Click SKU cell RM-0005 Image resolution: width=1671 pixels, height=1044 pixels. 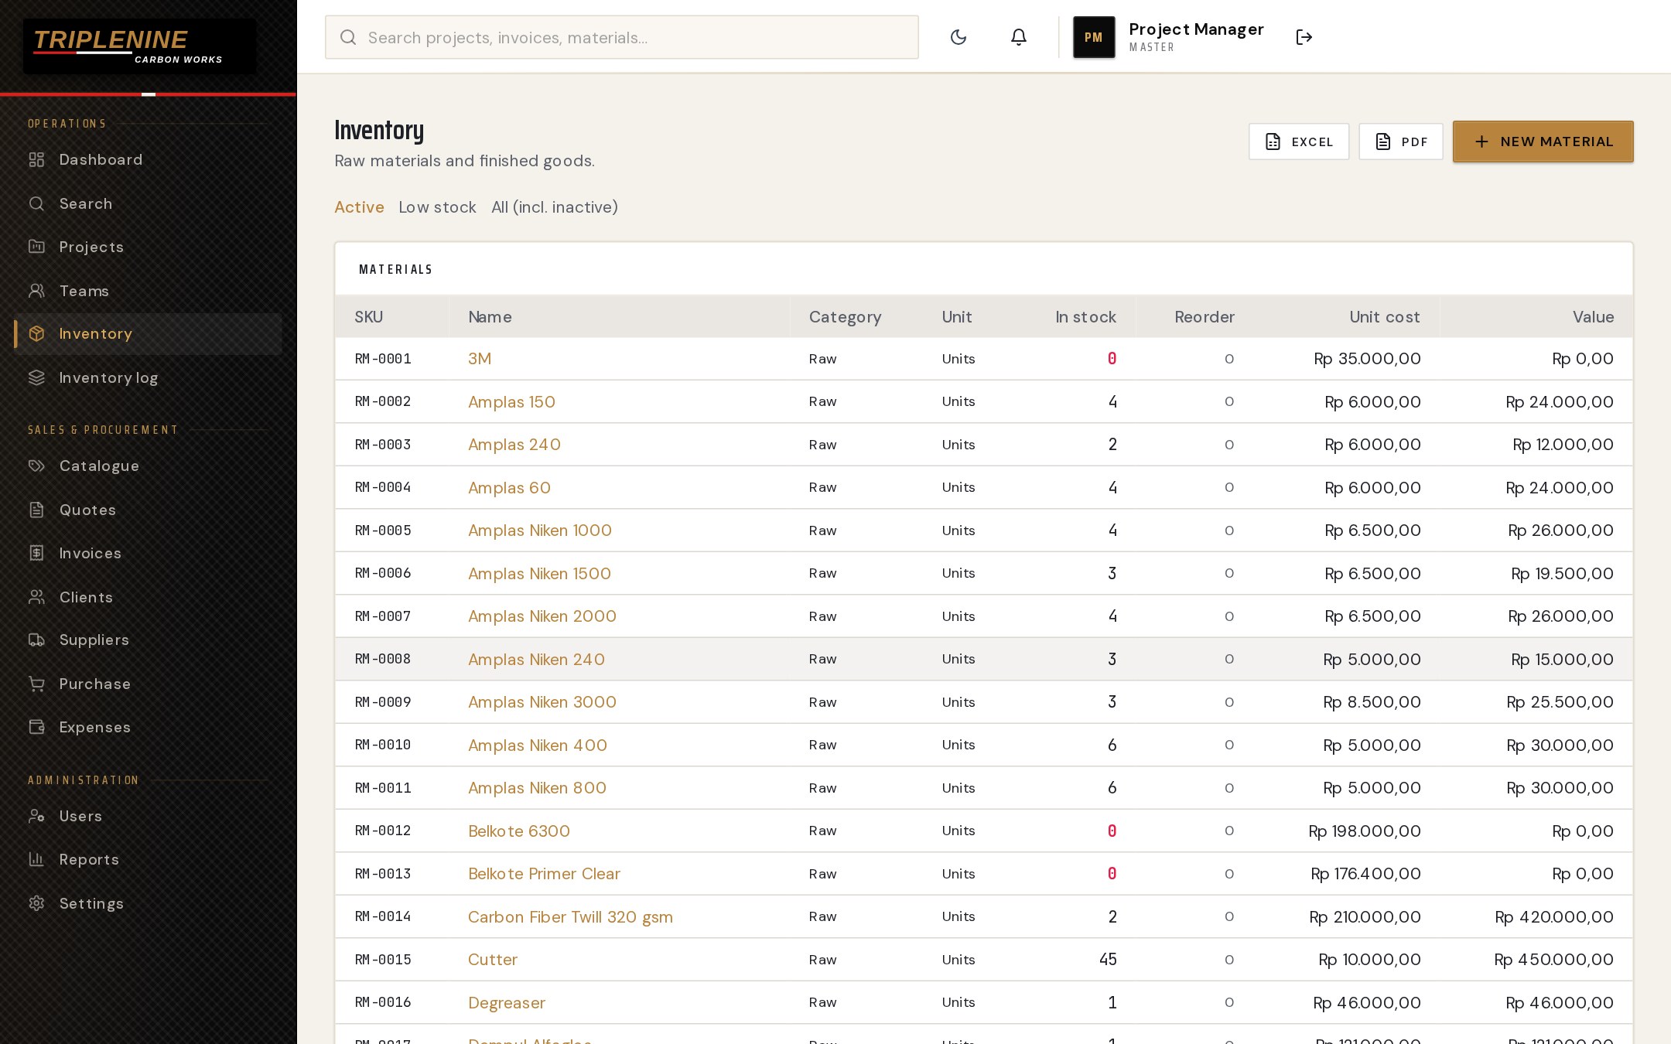pos(383,531)
